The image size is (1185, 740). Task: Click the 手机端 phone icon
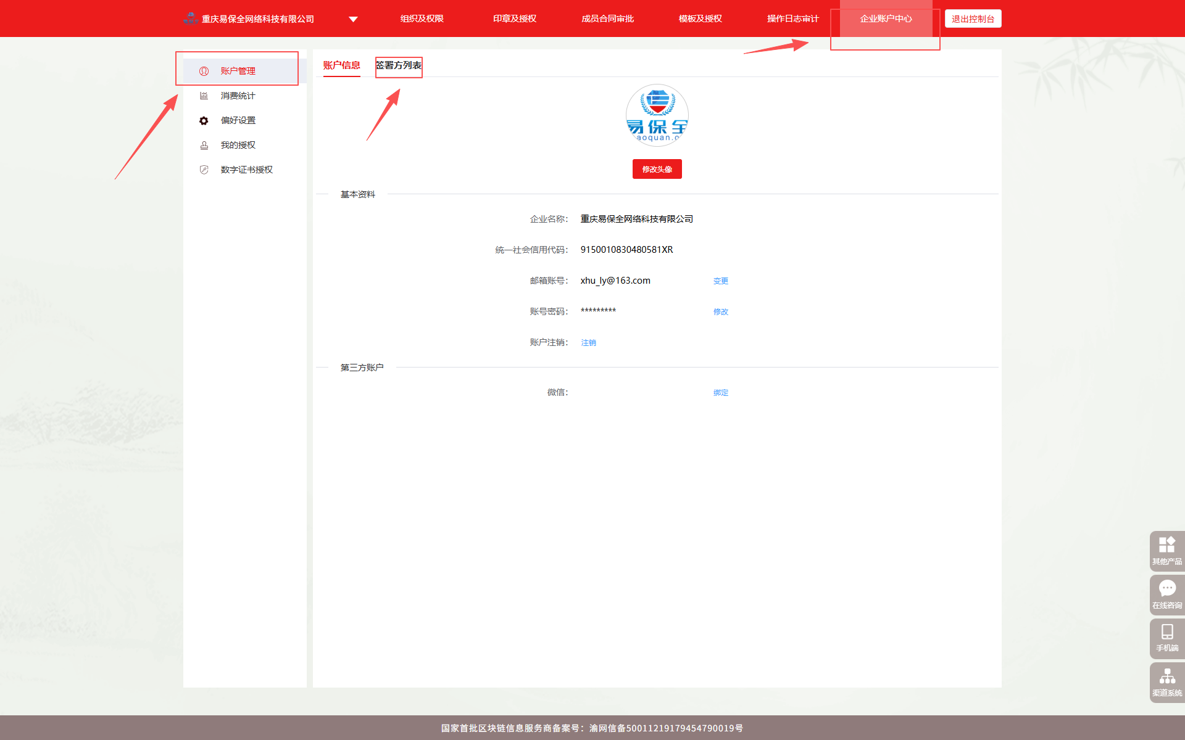[x=1166, y=632]
